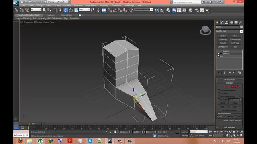Open the Display command panel tab
This screenshot has height=144, width=257.
[236, 22]
